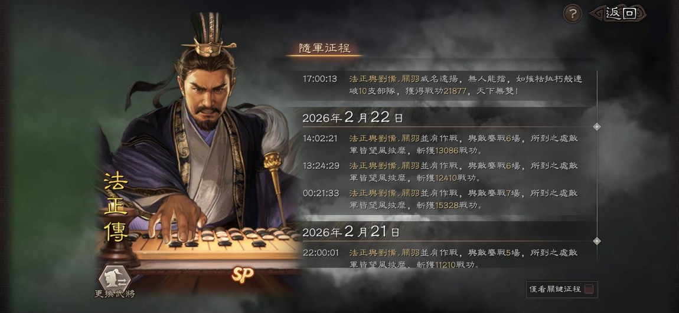Screen dimensions: 679x313
Task: Open the 22:00:01 battle record
Action: [x=439, y=258]
